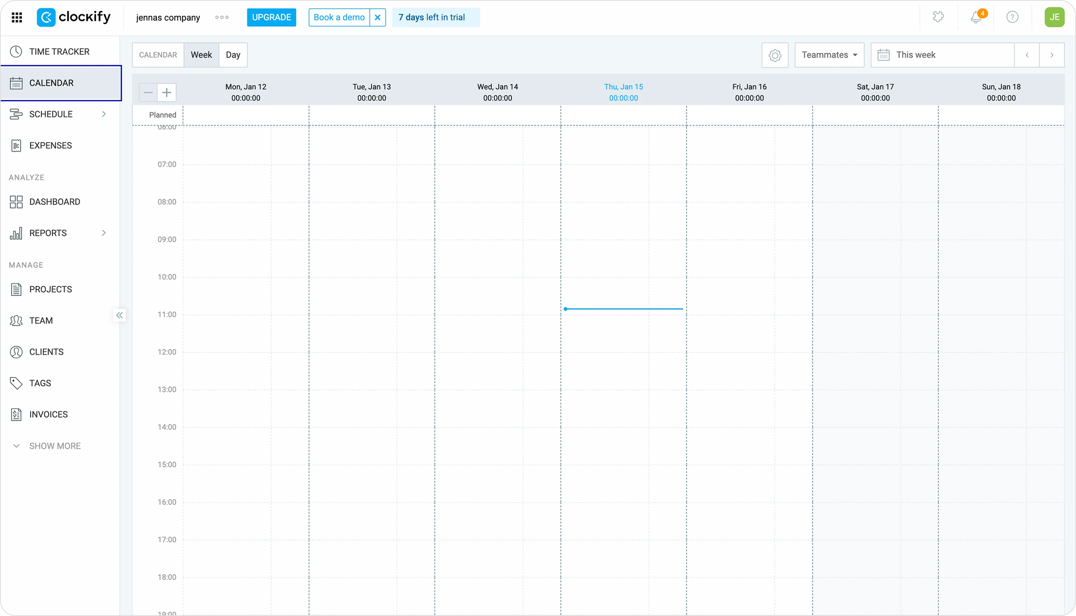Viewport: 1076px width, 616px height.
Task: Open the Teammates dropdown
Action: pos(829,55)
